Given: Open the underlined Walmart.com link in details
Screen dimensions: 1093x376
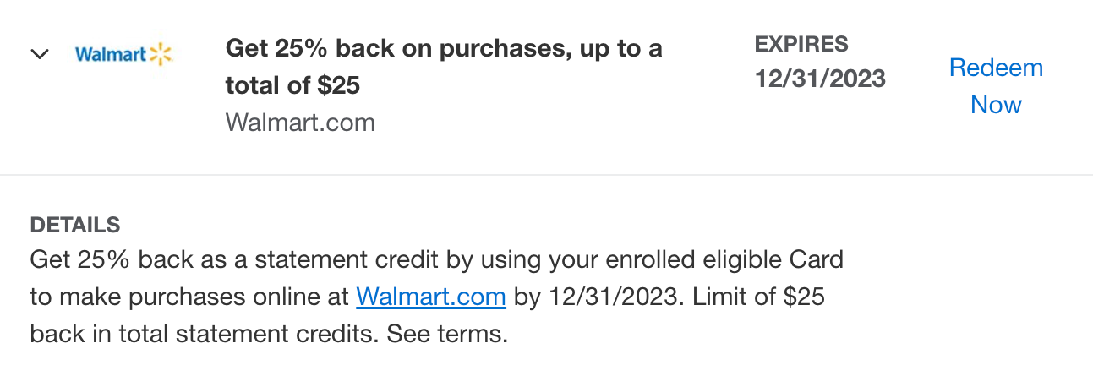Looking at the screenshot, I should 431,297.
